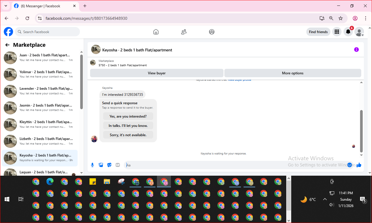Attach a photo using the image icon
This screenshot has width=372, height=223.
(101, 165)
